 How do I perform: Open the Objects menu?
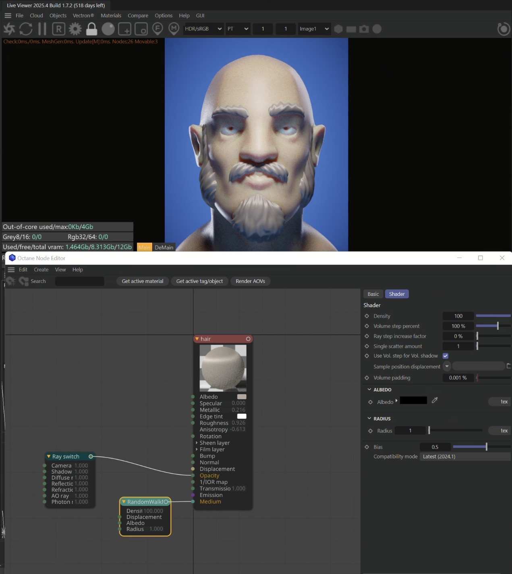[58, 16]
